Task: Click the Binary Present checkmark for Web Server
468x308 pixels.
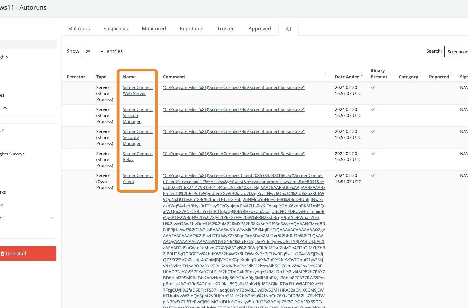Action: tap(373, 87)
